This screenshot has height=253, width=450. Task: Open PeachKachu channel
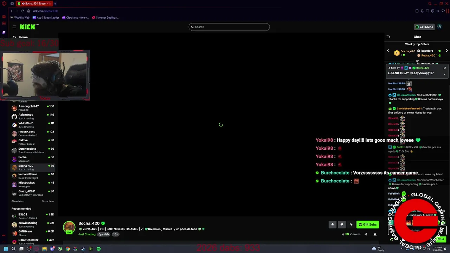(33, 134)
